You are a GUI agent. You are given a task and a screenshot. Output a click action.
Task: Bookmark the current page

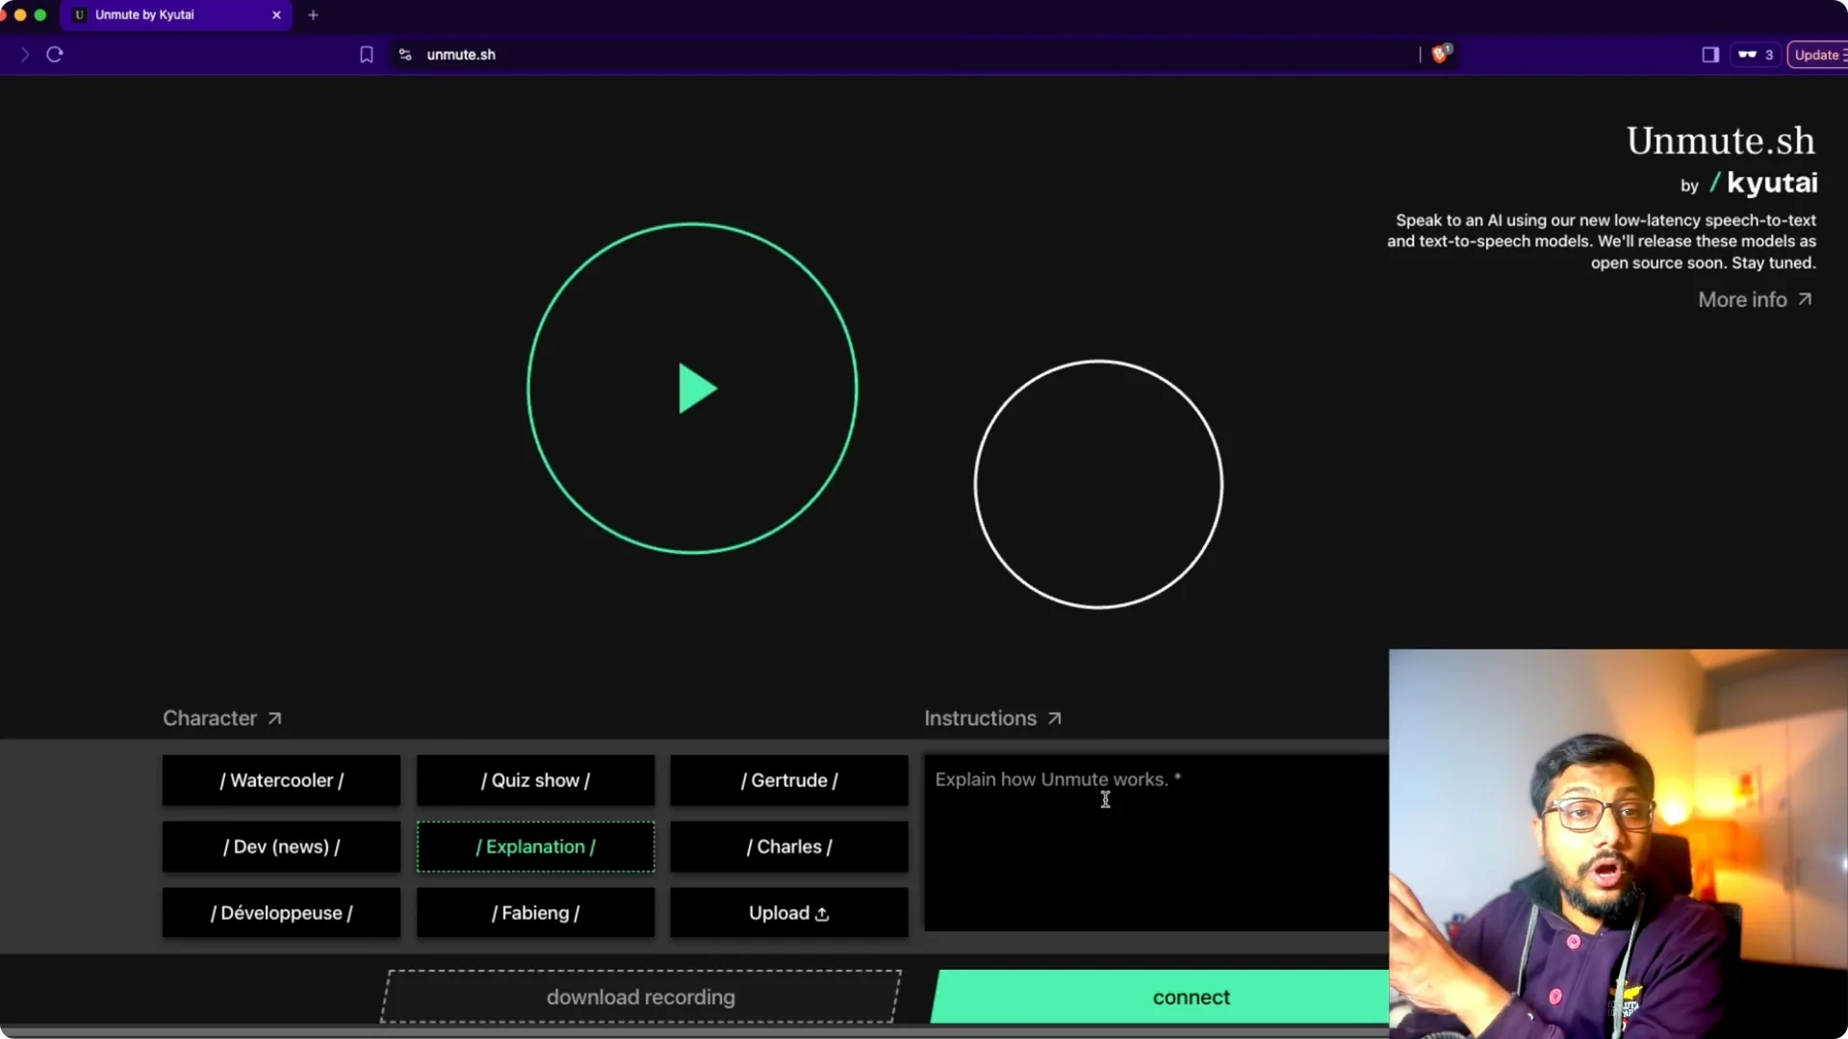(366, 54)
